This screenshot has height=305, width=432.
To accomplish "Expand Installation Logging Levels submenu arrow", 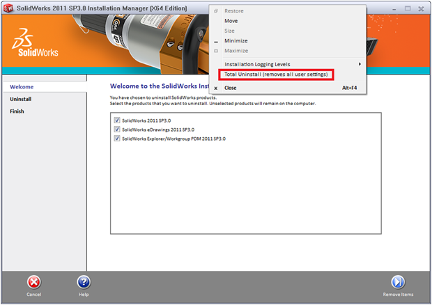I will pyautogui.click(x=360, y=64).
